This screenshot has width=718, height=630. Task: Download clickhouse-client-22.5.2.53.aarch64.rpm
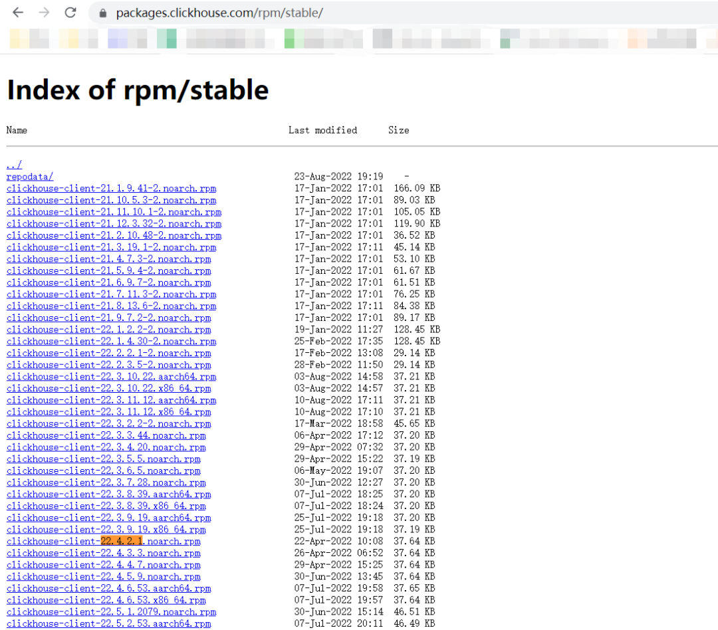tap(109, 623)
